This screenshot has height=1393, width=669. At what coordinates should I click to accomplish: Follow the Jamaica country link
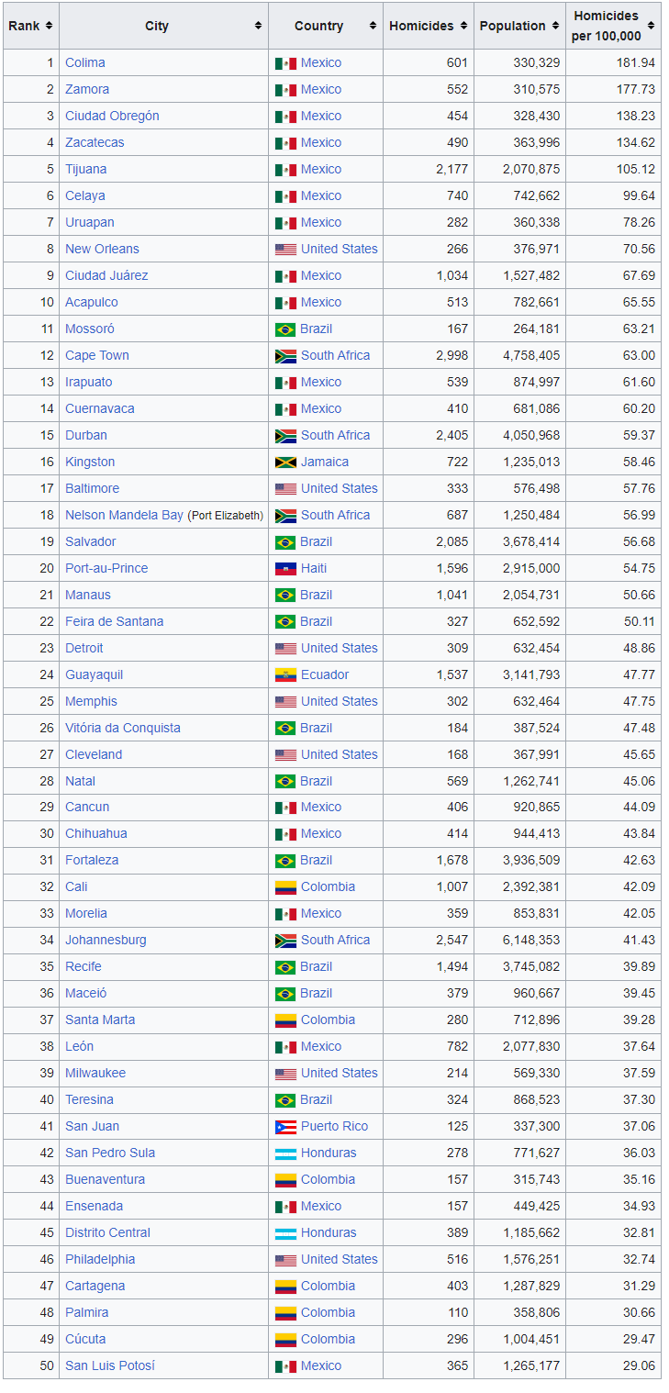[x=325, y=462]
